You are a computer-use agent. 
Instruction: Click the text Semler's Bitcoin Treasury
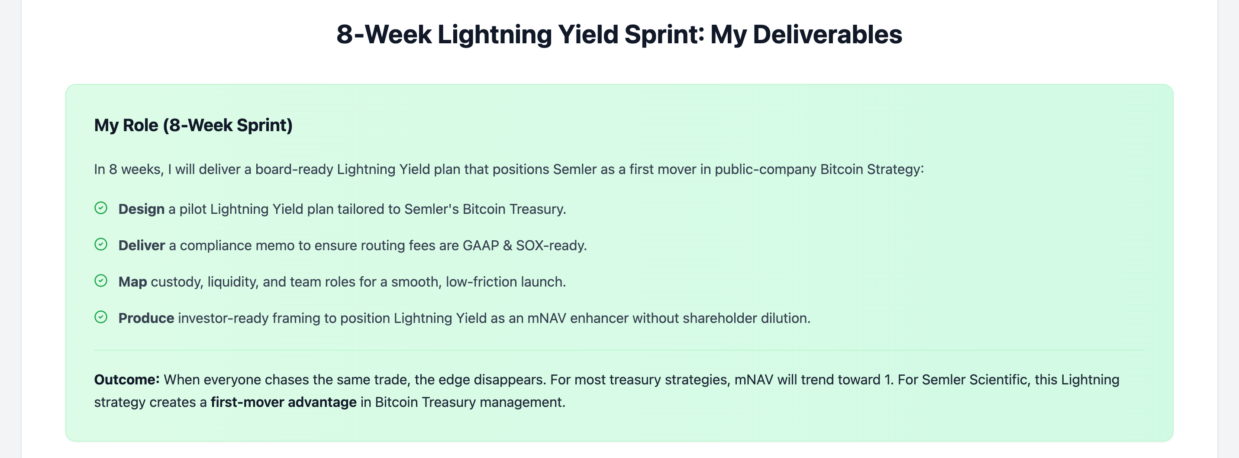pyautogui.click(x=484, y=209)
